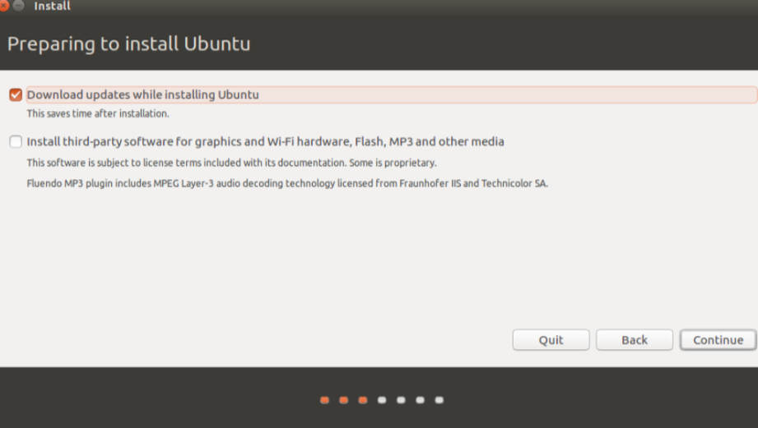Click the 'Preparing to install Ubuntu' heading
Viewport: 758px width, 428px height.
(x=129, y=44)
